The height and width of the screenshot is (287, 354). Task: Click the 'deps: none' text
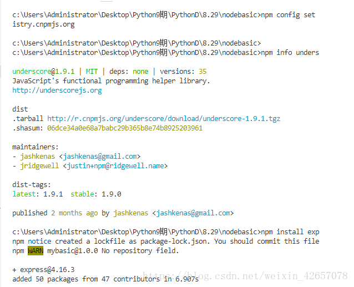click(129, 72)
